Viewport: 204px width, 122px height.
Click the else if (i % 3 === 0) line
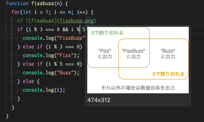click(x=50, y=47)
